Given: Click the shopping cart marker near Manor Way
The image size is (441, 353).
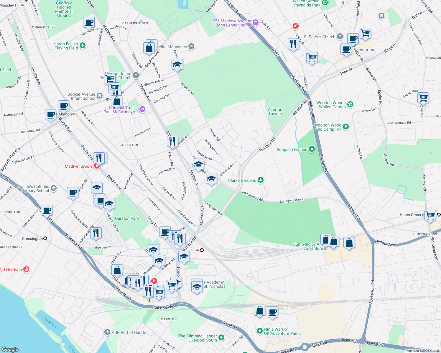Looking at the screenshot, I should pos(423,98).
